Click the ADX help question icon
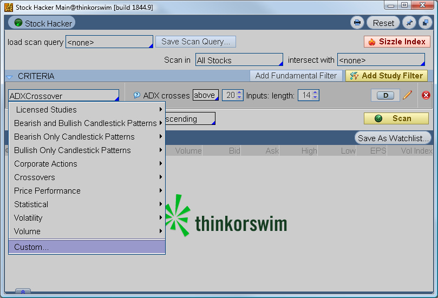Image resolution: width=438 pixels, height=298 pixels. pyautogui.click(x=136, y=95)
